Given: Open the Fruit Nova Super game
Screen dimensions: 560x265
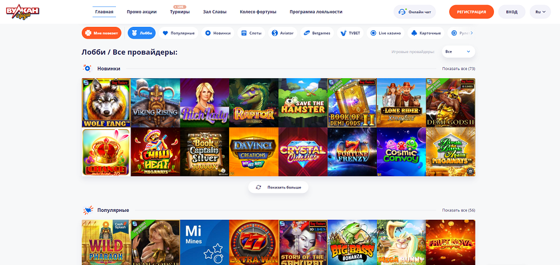Looking at the screenshot, I should (x=451, y=242).
